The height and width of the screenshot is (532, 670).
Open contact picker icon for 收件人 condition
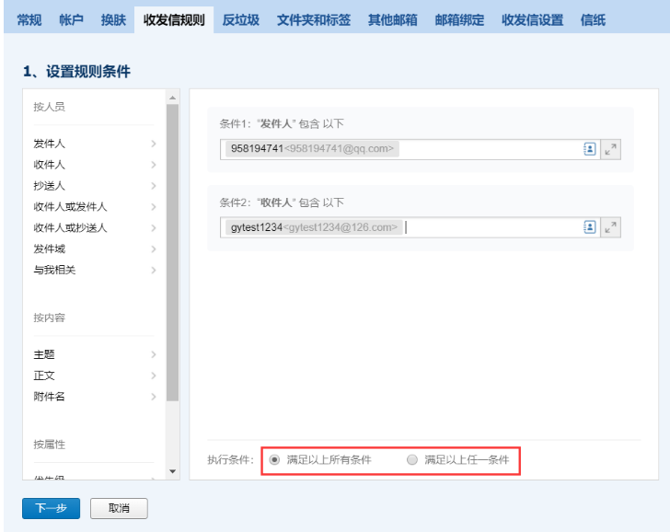pos(590,227)
